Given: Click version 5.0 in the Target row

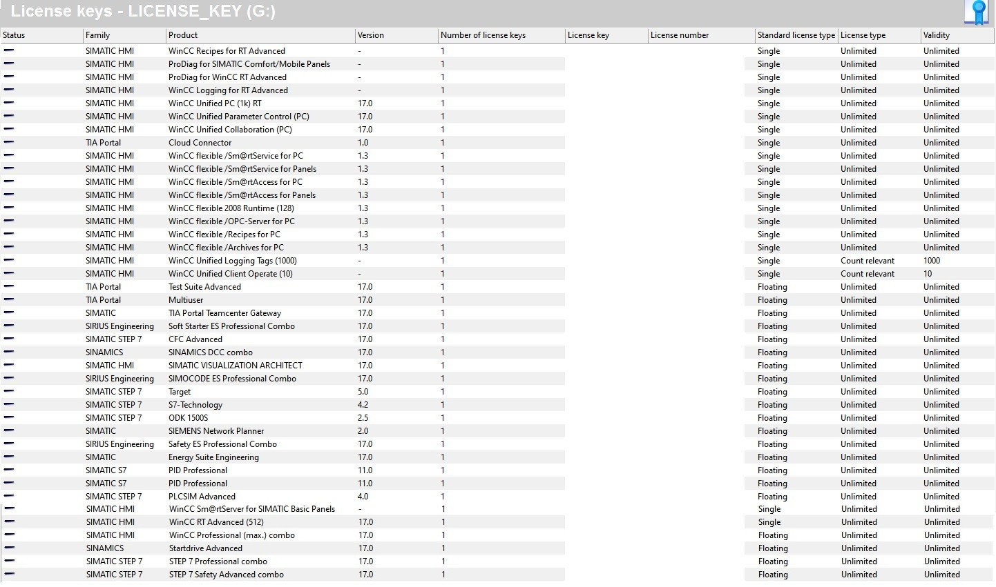Looking at the screenshot, I should (363, 392).
